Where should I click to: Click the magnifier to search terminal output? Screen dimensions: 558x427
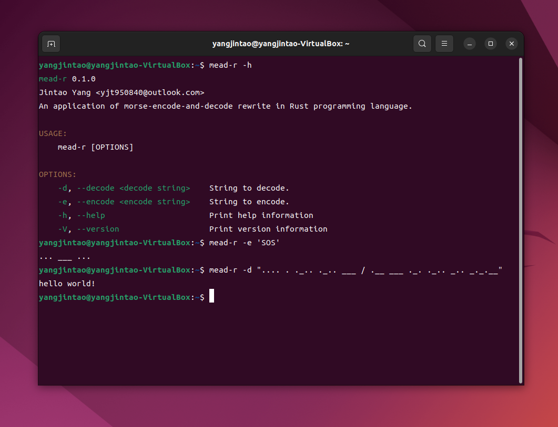(x=422, y=44)
